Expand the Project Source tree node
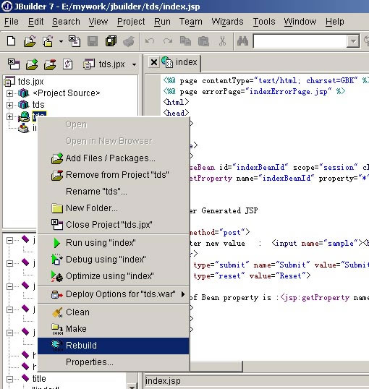The height and width of the screenshot is (389, 369). (9, 93)
